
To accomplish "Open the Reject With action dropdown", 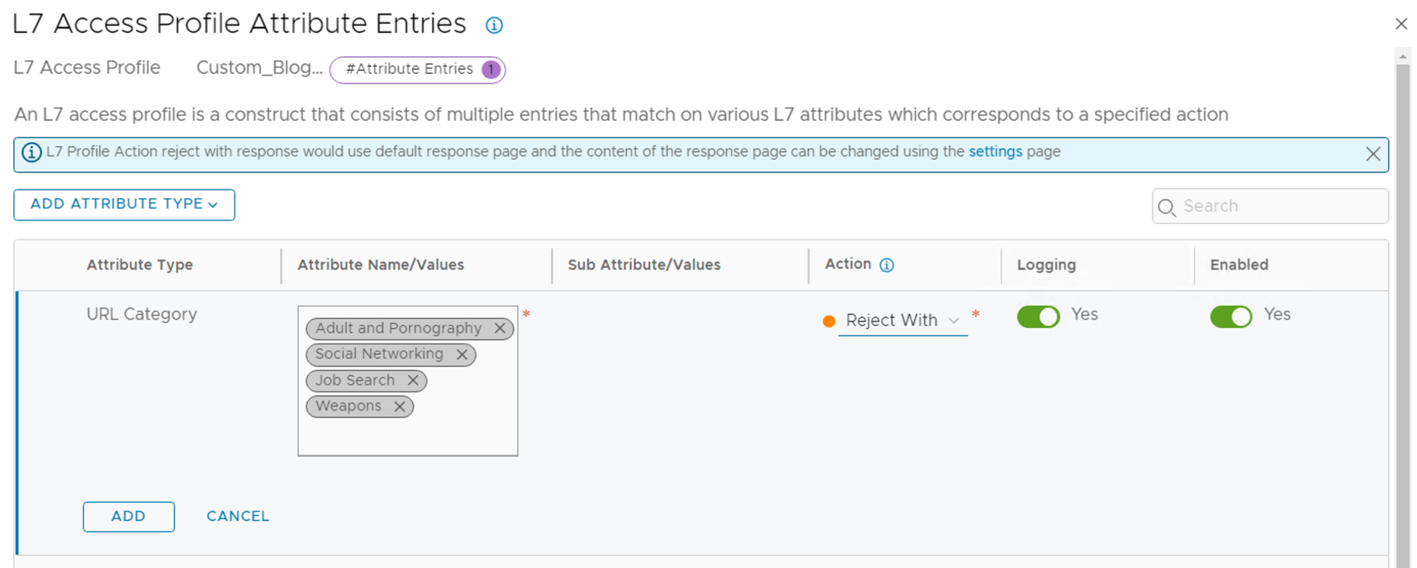I will coord(902,321).
